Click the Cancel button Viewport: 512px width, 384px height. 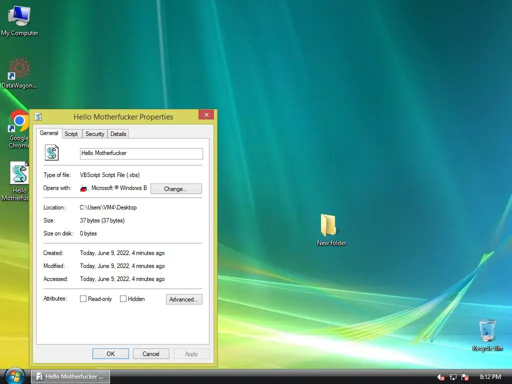[151, 353]
